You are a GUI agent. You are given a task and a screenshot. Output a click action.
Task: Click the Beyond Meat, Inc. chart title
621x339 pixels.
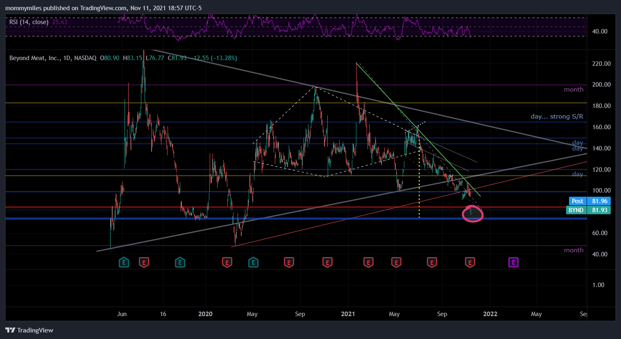(53, 58)
